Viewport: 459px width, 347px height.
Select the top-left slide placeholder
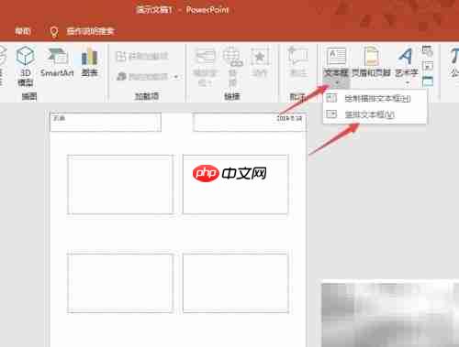click(x=120, y=184)
